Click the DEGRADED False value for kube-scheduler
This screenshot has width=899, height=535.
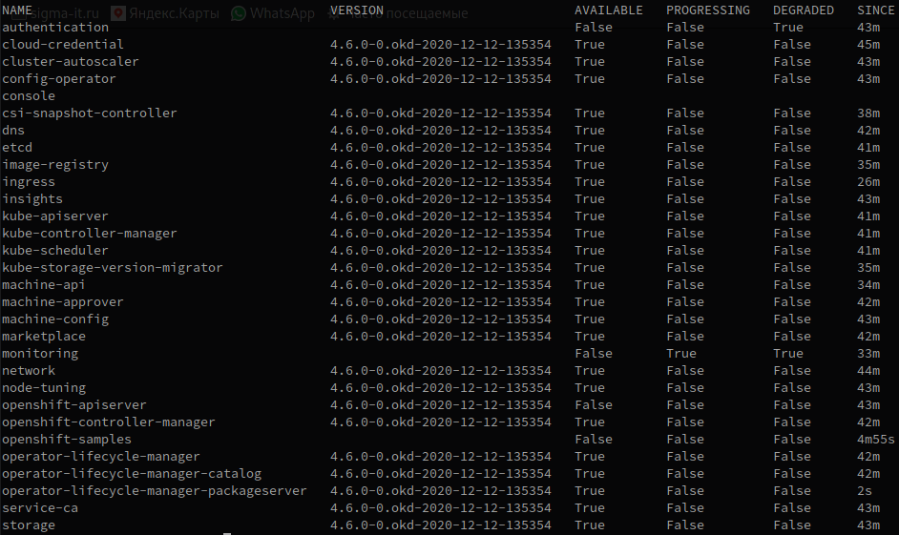click(x=792, y=251)
